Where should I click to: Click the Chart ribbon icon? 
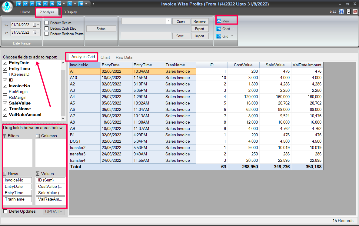point(219,28)
